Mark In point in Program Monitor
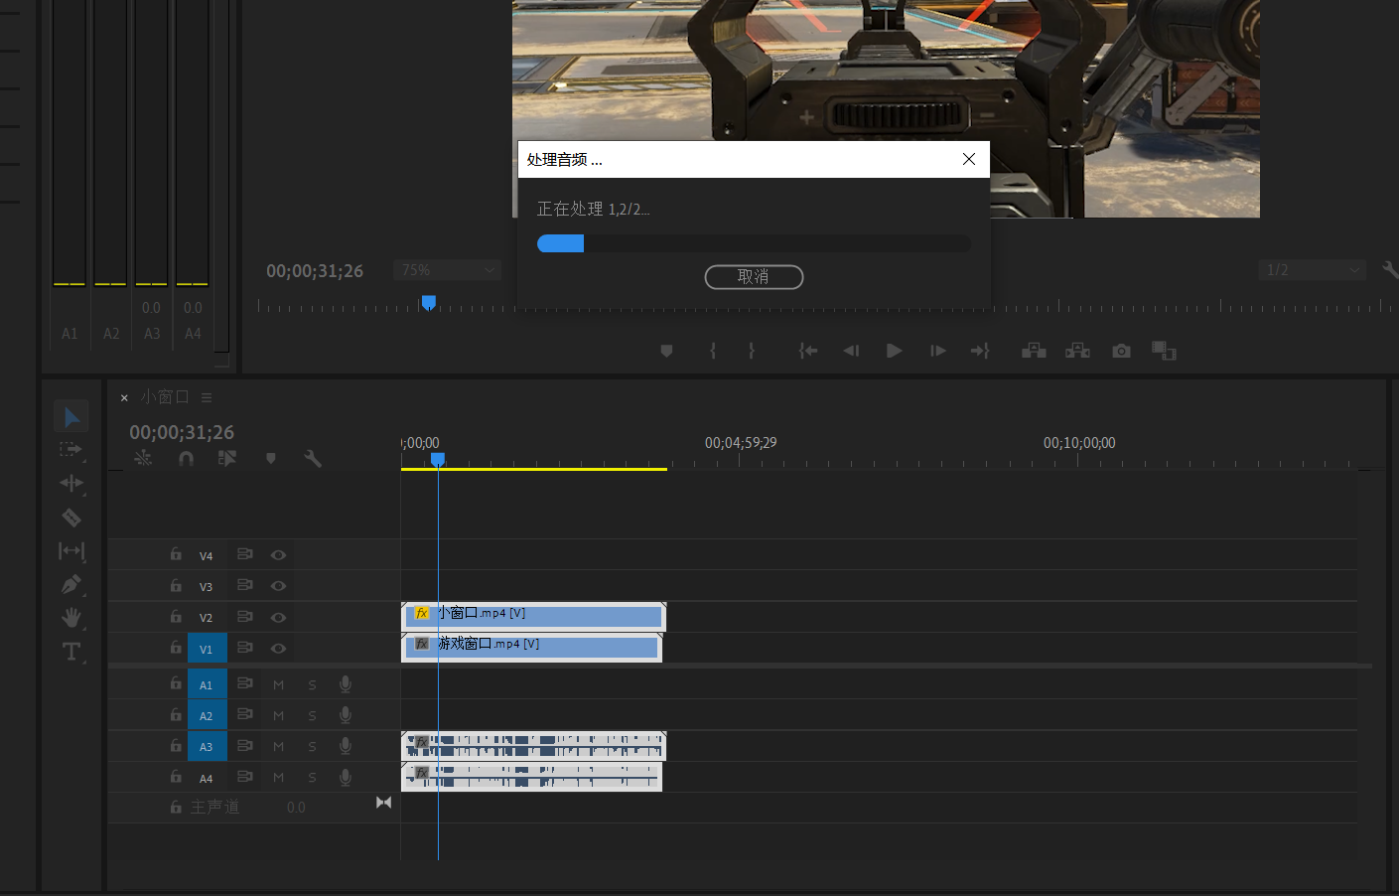This screenshot has width=1399, height=896. (713, 351)
